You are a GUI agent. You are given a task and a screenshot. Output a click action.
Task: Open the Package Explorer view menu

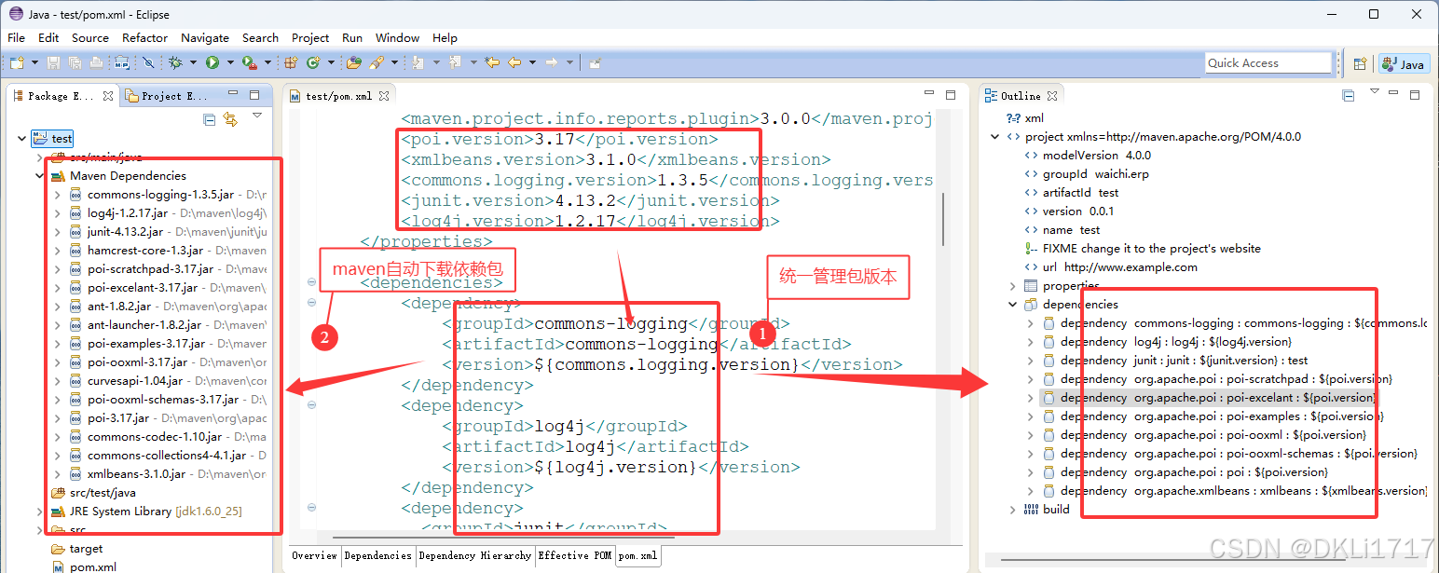[258, 116]
